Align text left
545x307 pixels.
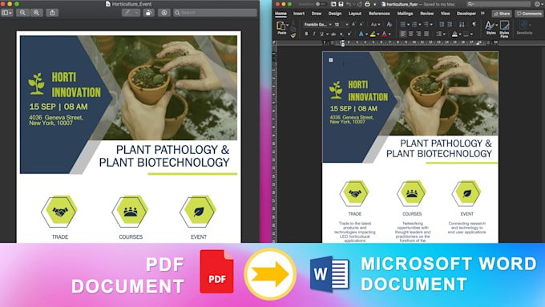click(x=403, y=34)
